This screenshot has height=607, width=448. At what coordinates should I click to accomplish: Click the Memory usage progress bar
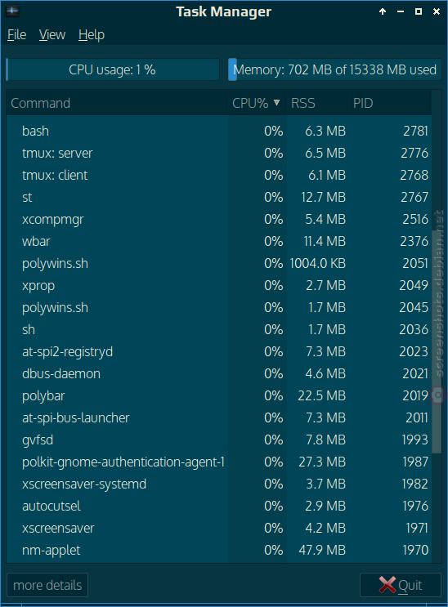click(335, 69)
